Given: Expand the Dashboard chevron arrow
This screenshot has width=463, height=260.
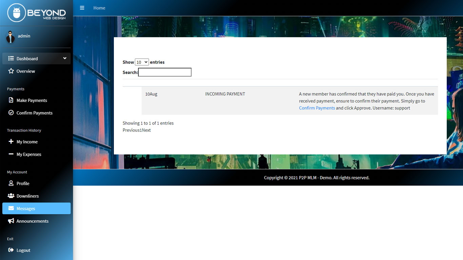Looking at the screenshot, I should (65, 58).
